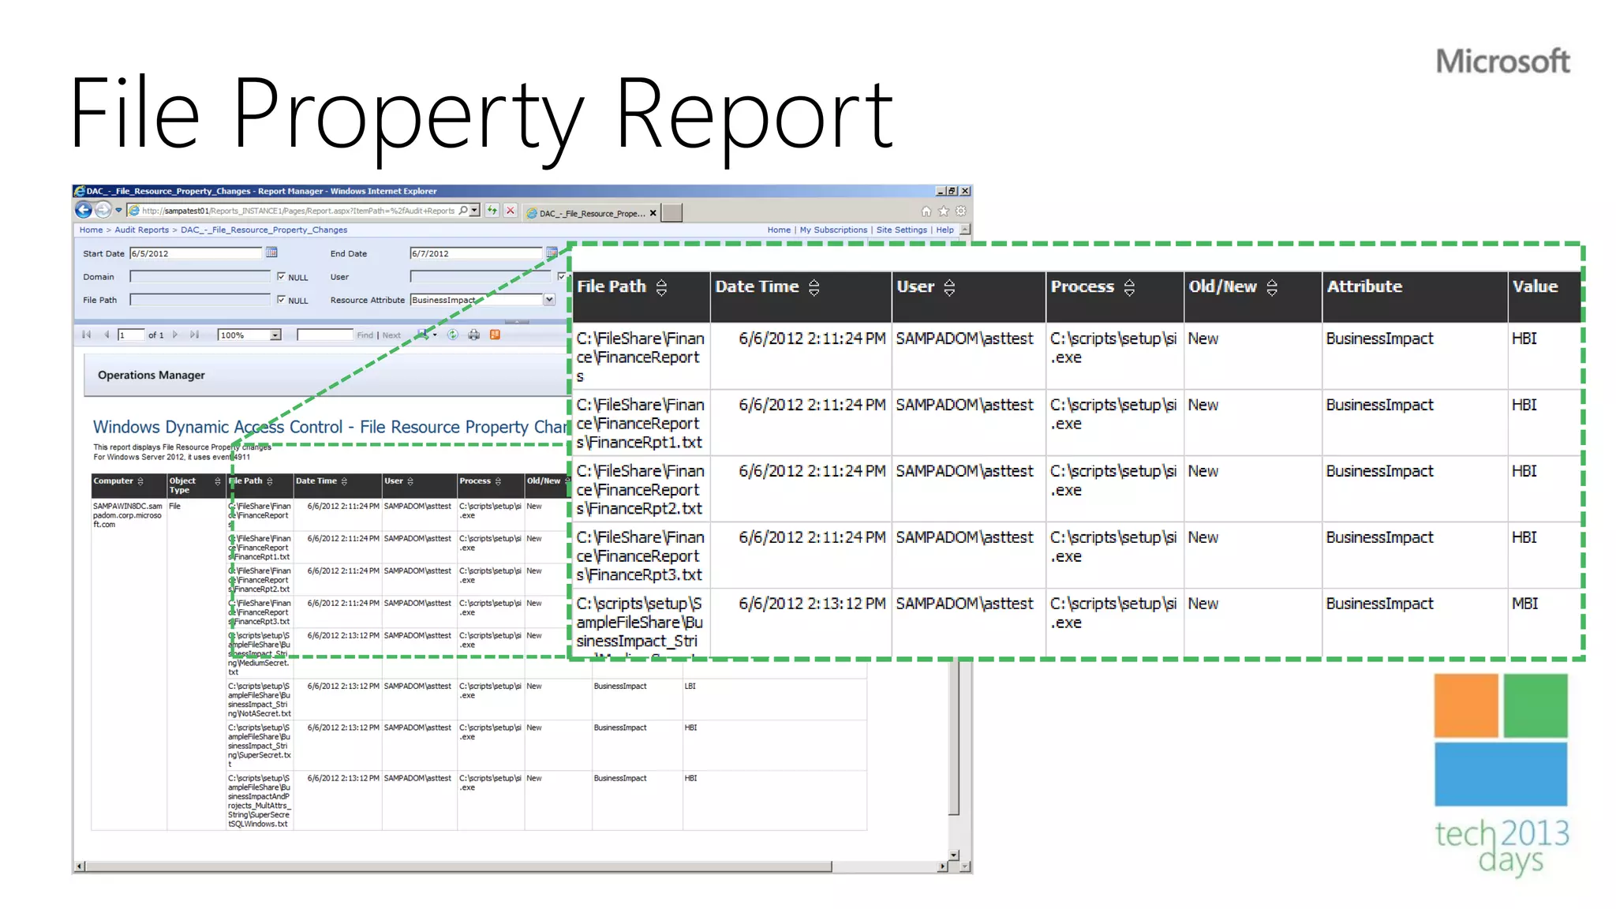This screenshot has height=909, width=1616.
Task: Click the Domain text field
Action: pos(200,277)
